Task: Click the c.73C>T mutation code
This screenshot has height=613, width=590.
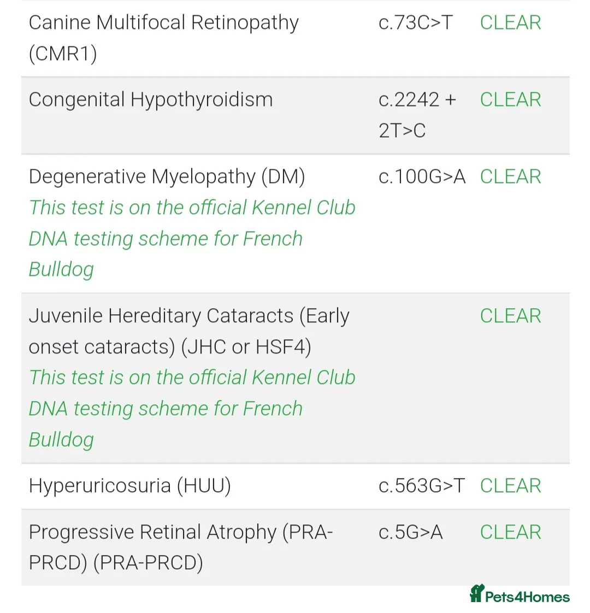Action: pos(415,22)
